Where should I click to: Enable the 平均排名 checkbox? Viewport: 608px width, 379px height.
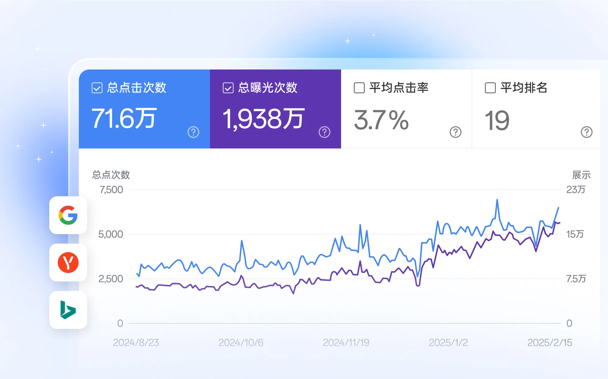(x=490, y=88)
